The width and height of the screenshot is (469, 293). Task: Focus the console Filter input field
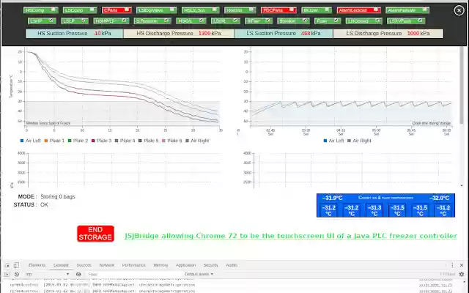tap(133, 274)
